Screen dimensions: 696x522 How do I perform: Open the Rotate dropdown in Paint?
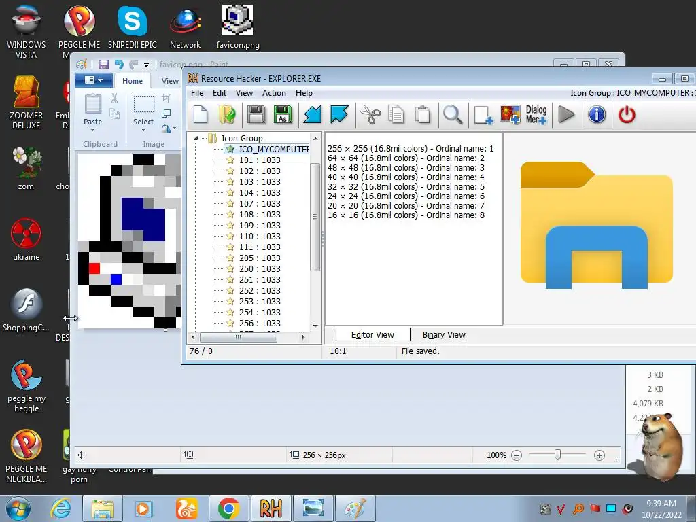[x=169, y=128]
